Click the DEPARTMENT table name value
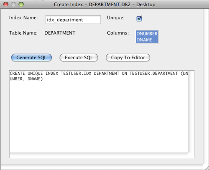Viewport: 209px width, 170px height. tap(60, 33)
